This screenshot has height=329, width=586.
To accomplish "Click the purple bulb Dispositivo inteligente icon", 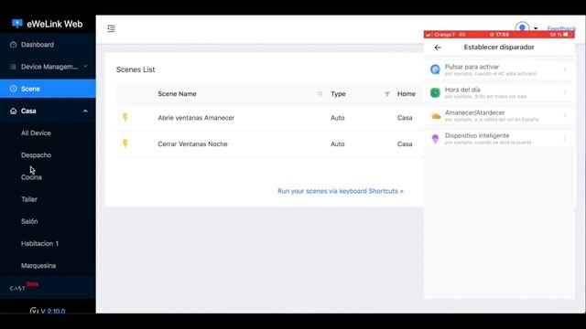I will (435, 139).
